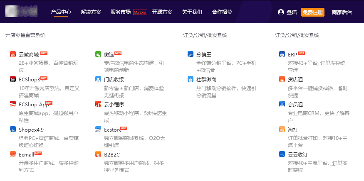Open the 解决方案 navigation menu
Image resolution: width=364 pixels, height=181 pixels.
point(91,12)
